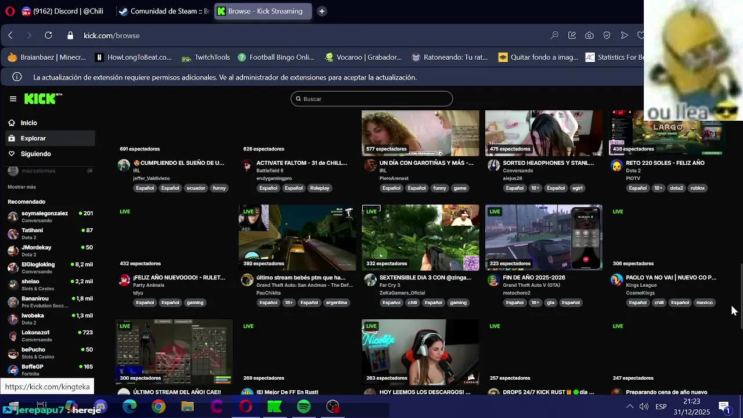Viewport: 743px width, 418px height.
Task: Click the argentina tag under PauChikita
Action: click(336, 302)
